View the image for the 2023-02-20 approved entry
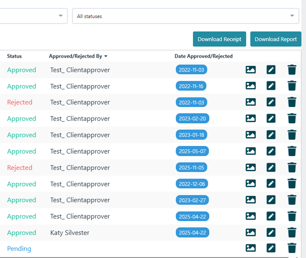Image resolution: width=306 pixels, height=258 pixels. [x=251, y=118]
